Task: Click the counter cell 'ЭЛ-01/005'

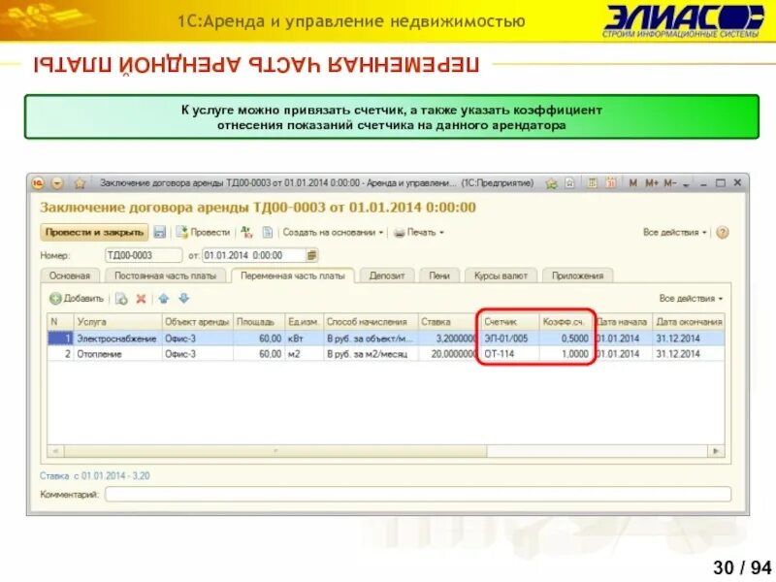Action: pyautogui.click(x=508, y=339)
